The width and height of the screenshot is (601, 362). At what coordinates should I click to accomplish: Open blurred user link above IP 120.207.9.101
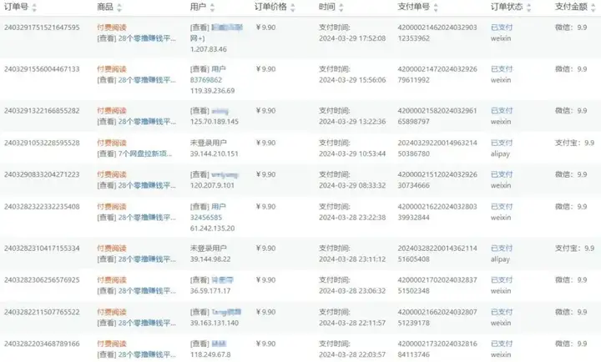point(225,174)
